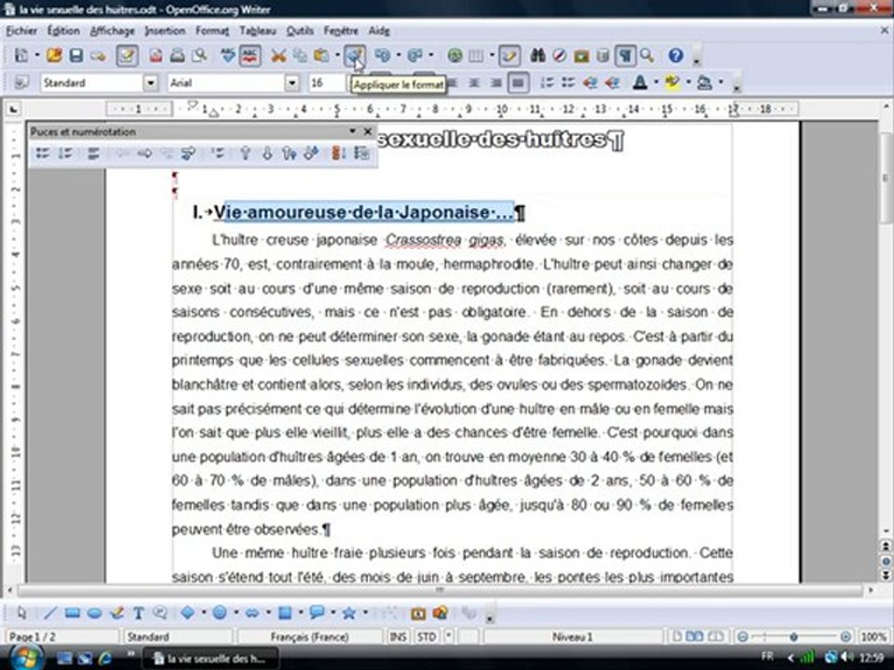Select the Text drawing tool
894x670 pixels.
[138, 613]
